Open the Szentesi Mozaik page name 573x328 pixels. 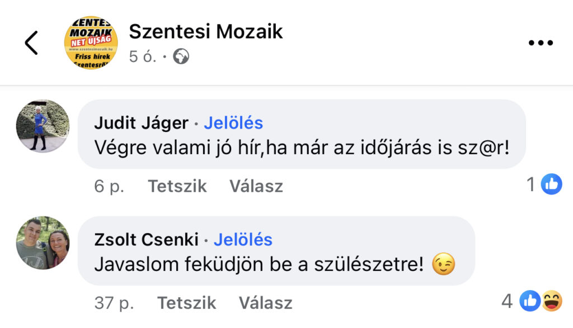[x=206, y=31]
